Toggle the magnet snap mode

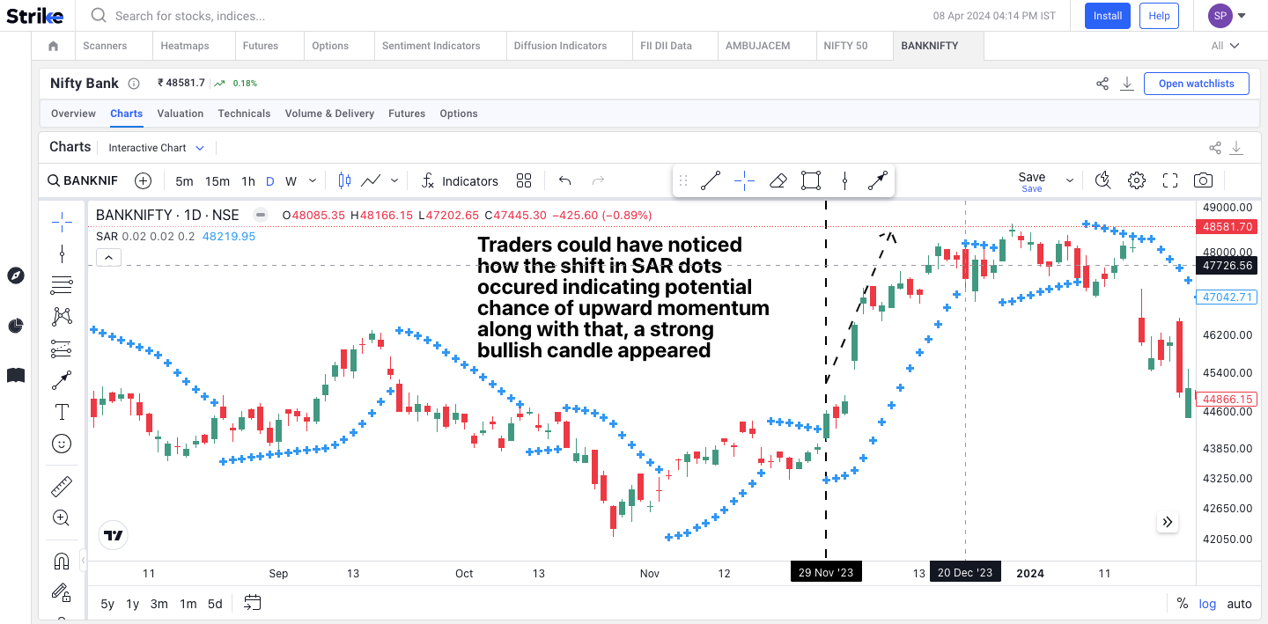(x=62, y=561)
